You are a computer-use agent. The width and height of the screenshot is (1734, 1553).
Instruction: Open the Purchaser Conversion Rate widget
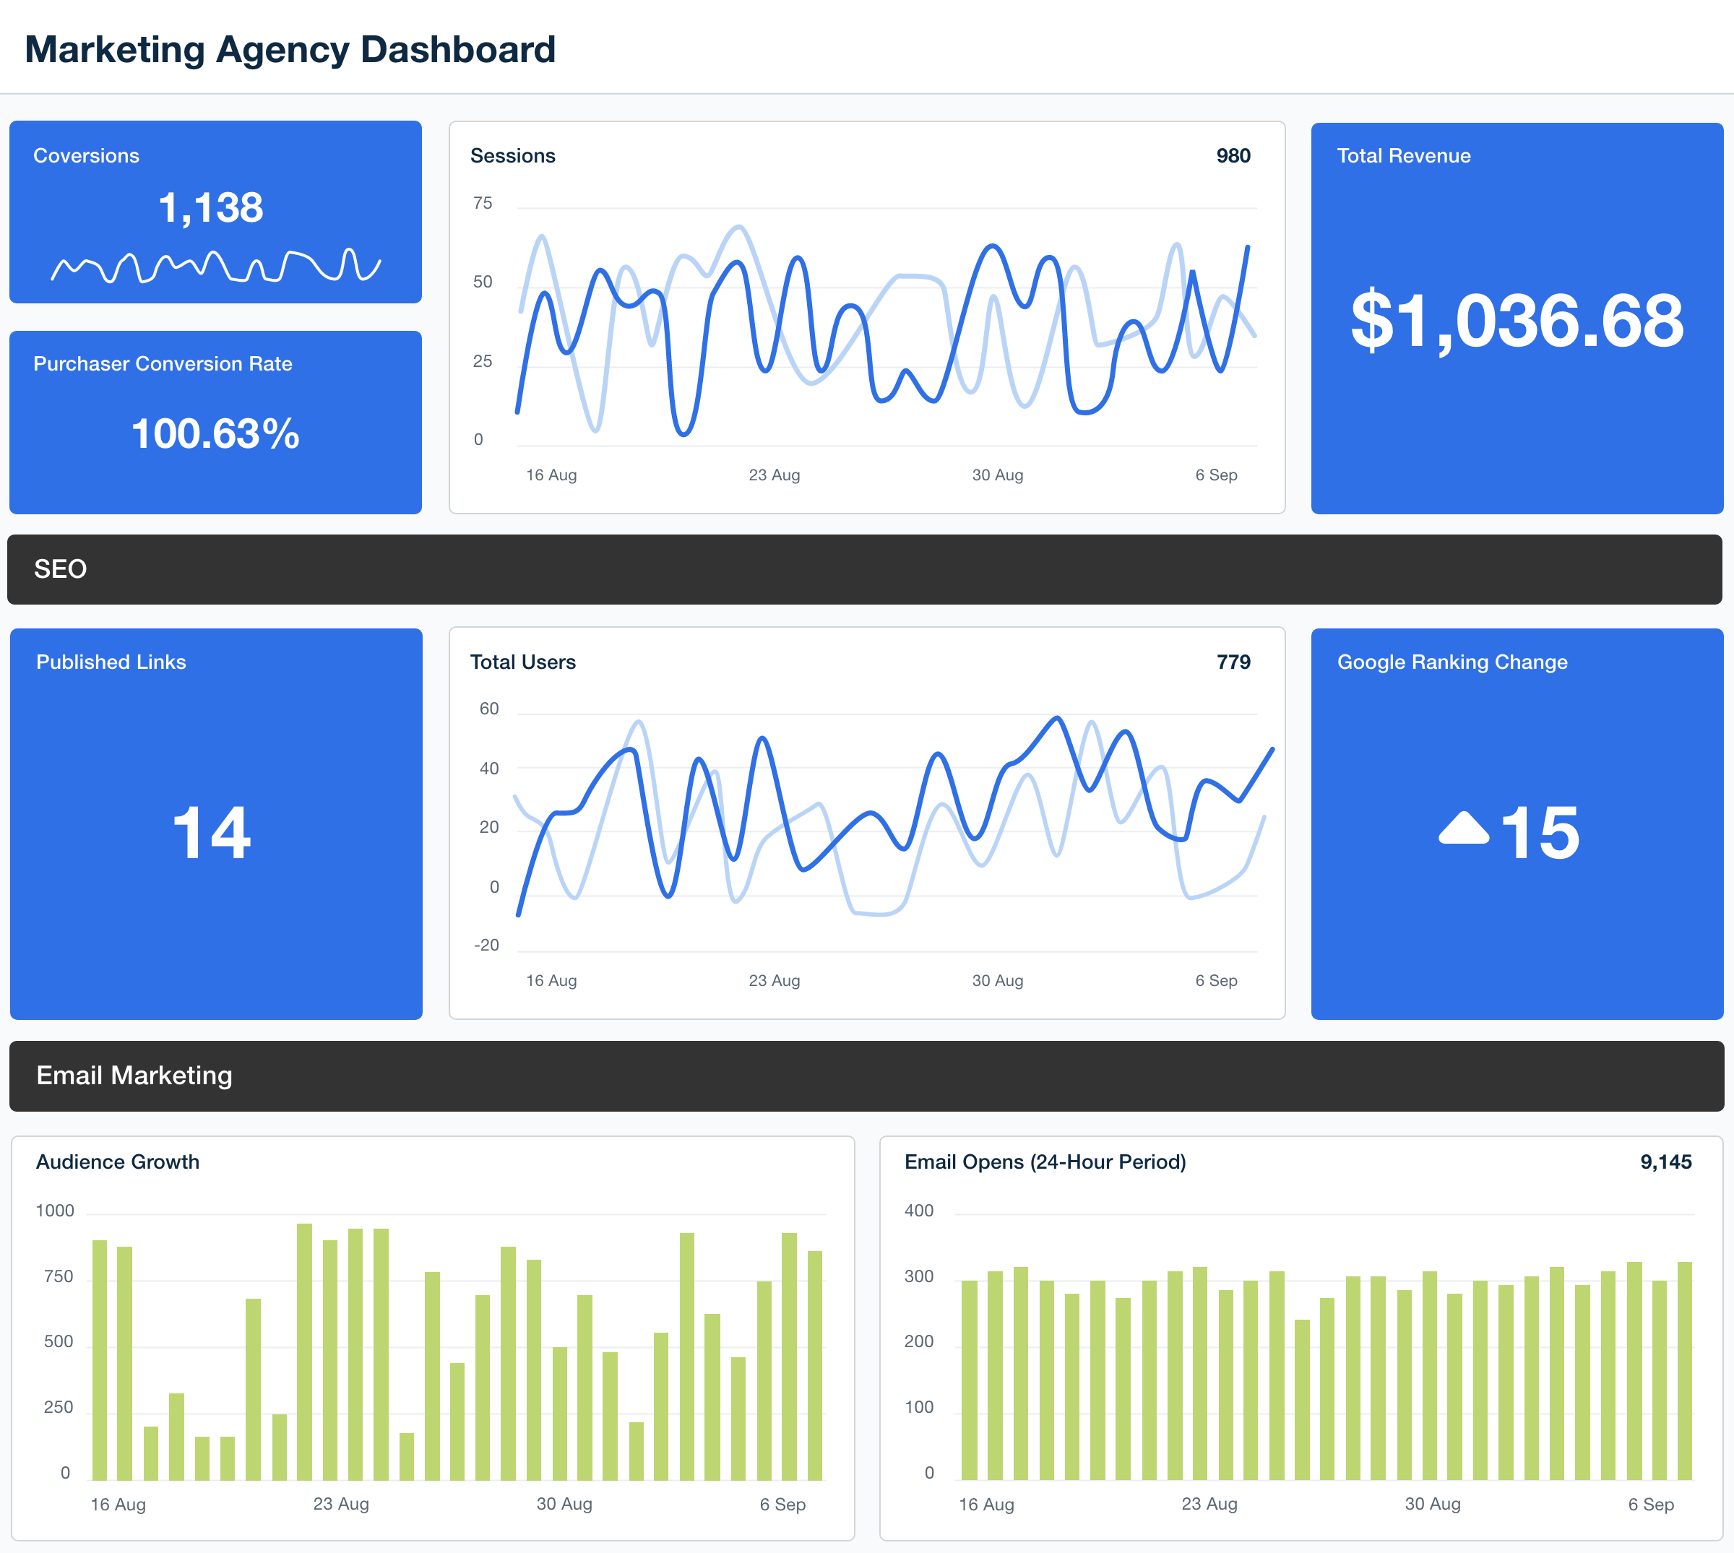click(215, 423)
